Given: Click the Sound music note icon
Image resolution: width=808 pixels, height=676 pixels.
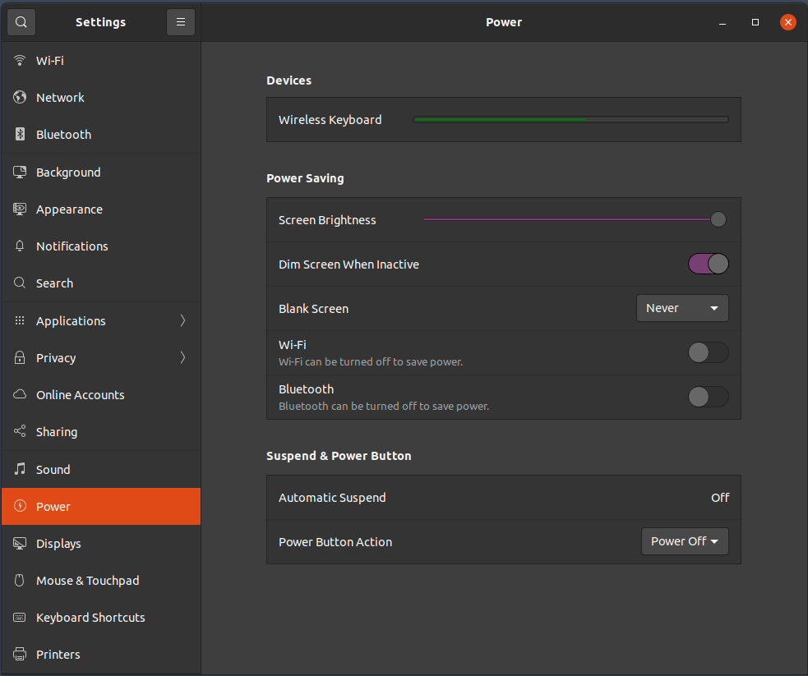Looking at the screenshot, I should (21, 470).
